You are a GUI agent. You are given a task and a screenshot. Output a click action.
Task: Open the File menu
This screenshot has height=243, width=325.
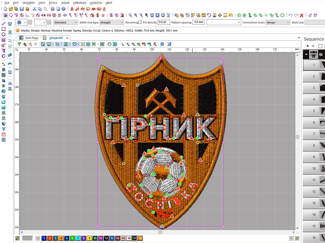[7, 3]
